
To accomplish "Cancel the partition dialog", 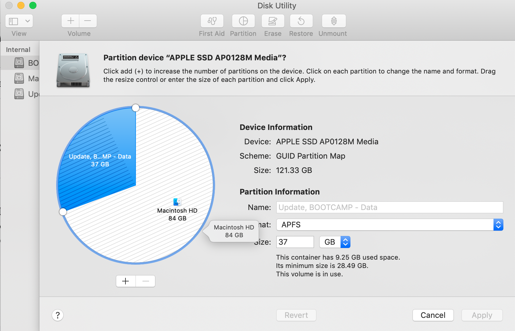I will 433,315.
